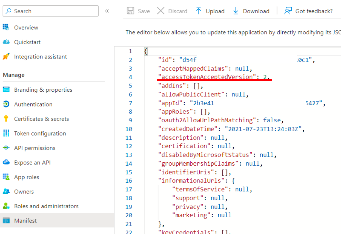Click the magnifier icon in Search box
Screen dimensions: 345x235
point(9,11)
